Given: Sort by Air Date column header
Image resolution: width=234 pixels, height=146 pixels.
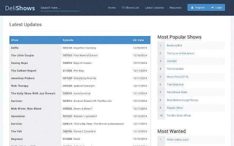Looking at the screenshot, I should (x=138, y=40).
